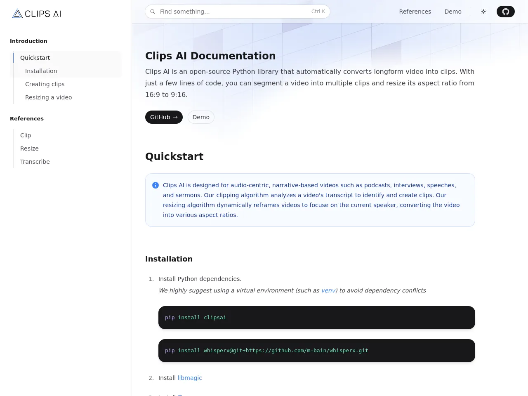Open the GitHub icon link in header
Screen dimensions: 528x396
click(505, 12)
